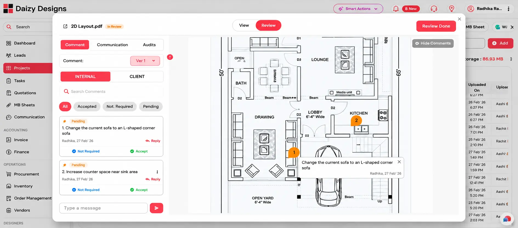Click the Review Done button
The image size is (518, 228).
(x=436, y=26)
